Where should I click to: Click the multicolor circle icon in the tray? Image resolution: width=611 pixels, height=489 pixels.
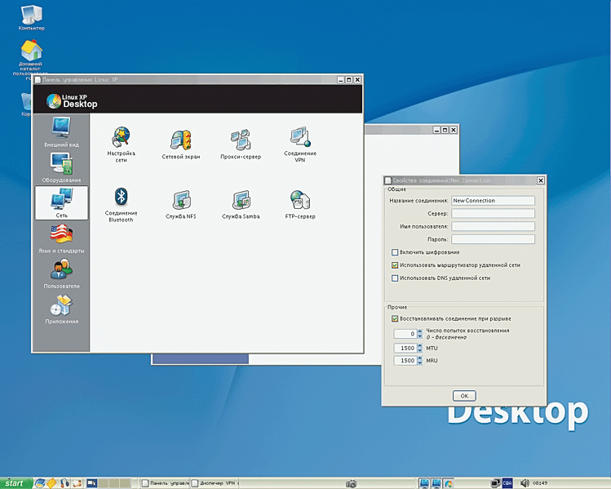click(449, 483)
